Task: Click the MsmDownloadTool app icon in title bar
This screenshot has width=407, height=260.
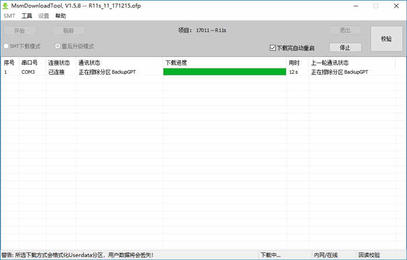Action: pyautogui.click(x=6, y=6)
